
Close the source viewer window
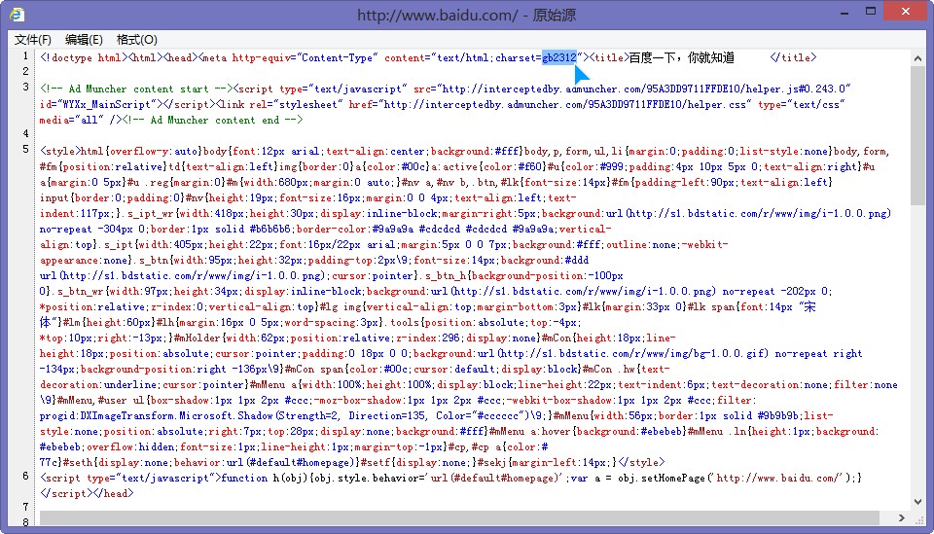coord(906,12)
